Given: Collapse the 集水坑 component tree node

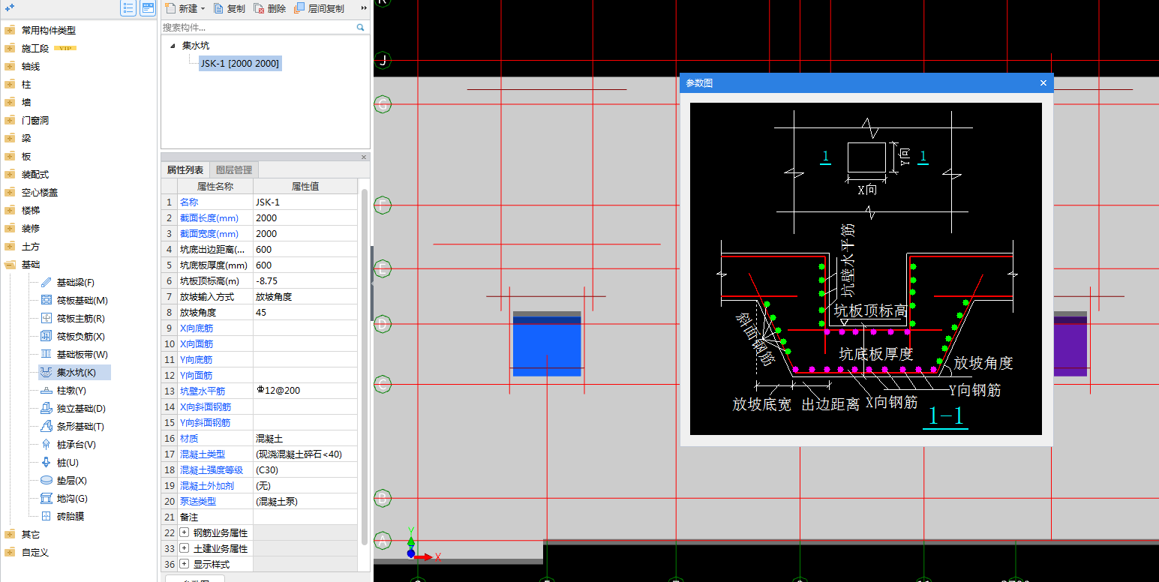Looking at the screenshot, I should (x=173, y=46).
